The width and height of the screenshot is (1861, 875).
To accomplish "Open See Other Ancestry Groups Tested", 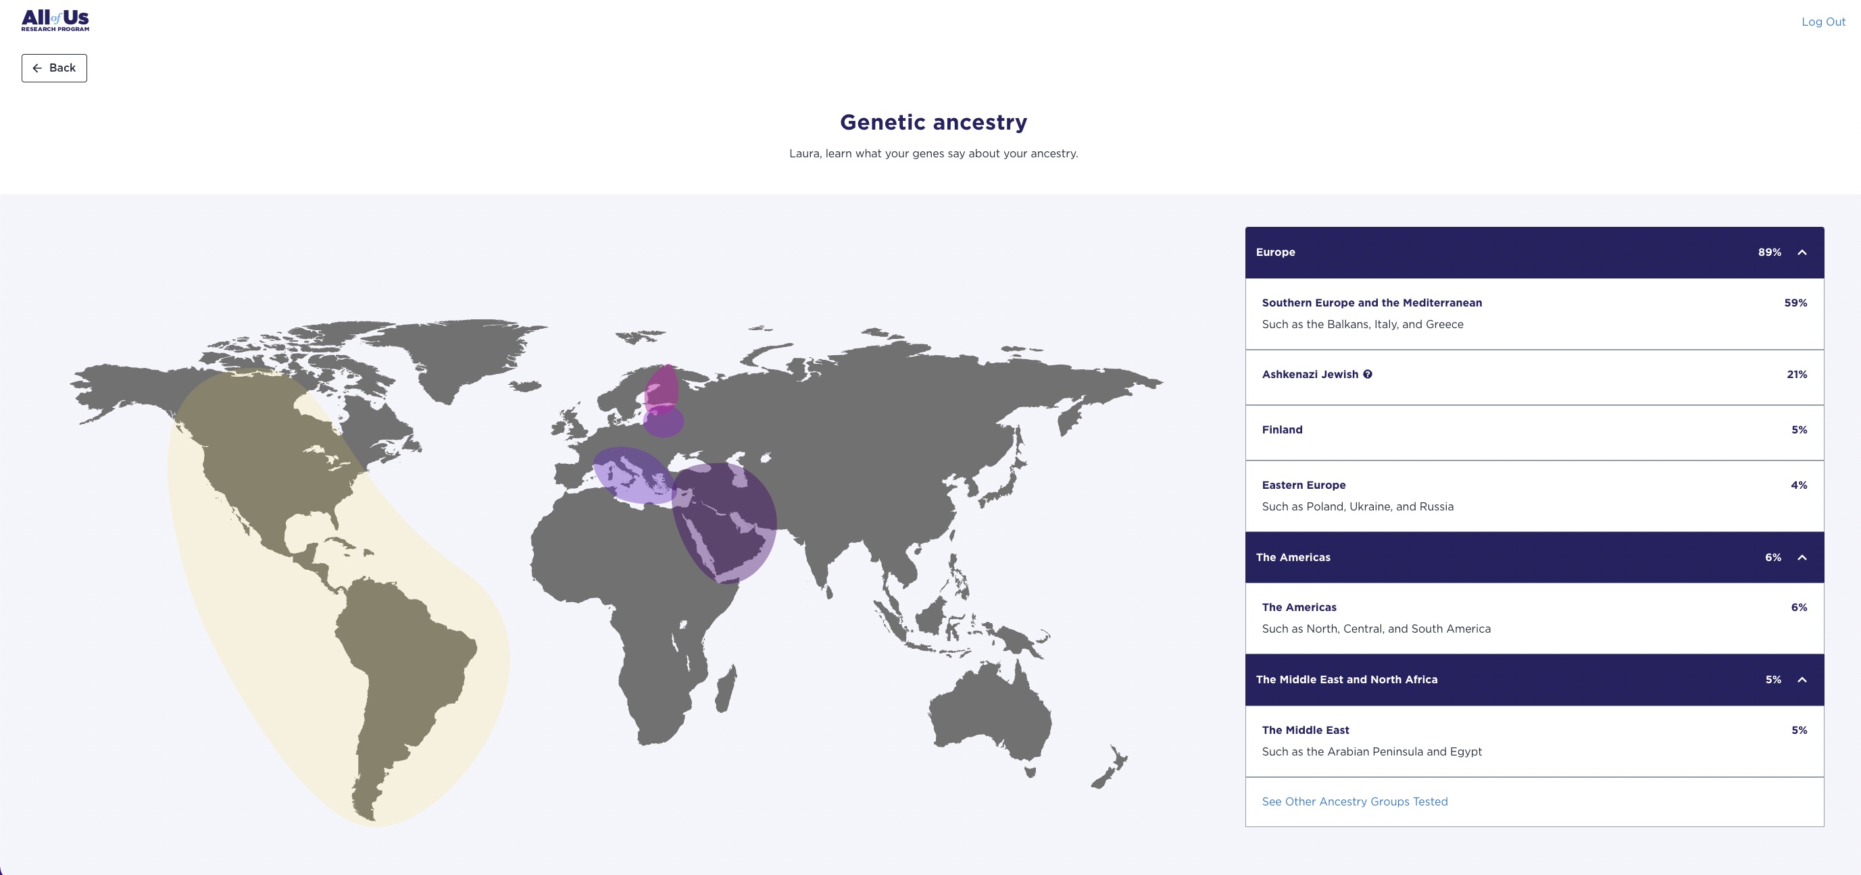I will point(1355,801).
